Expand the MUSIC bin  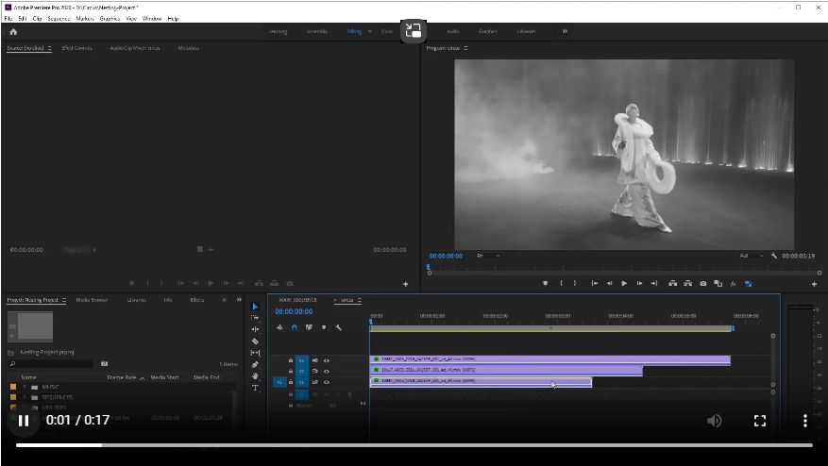point(24,387)
